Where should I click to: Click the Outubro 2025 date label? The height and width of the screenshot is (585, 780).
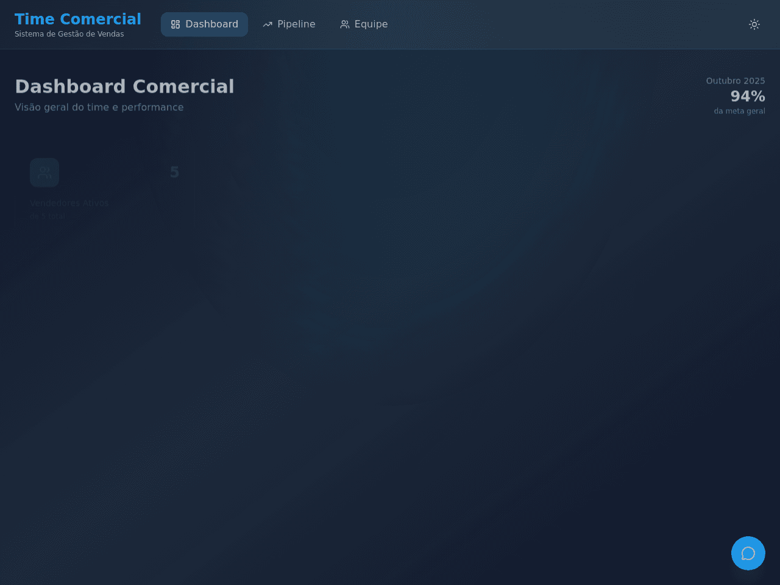pos(736,80)
